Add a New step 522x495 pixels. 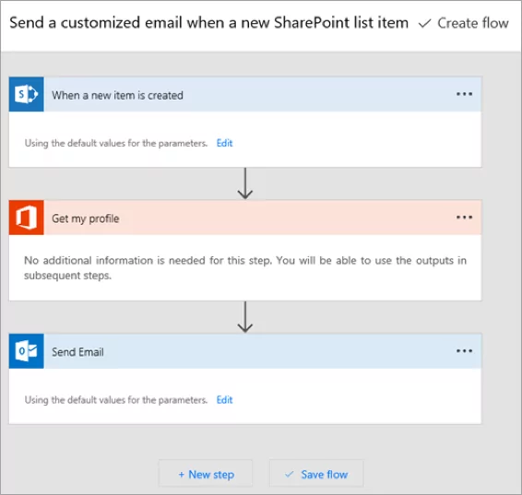tap(206, 474)
